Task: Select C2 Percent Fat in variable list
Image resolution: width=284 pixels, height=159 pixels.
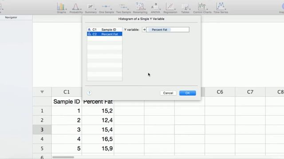Action: (x=105, y=34)
